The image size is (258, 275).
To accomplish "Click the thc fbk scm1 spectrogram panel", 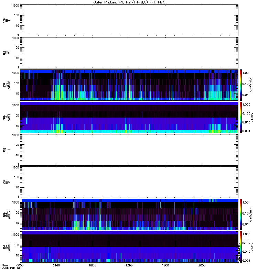I will [x=129, y=247].
